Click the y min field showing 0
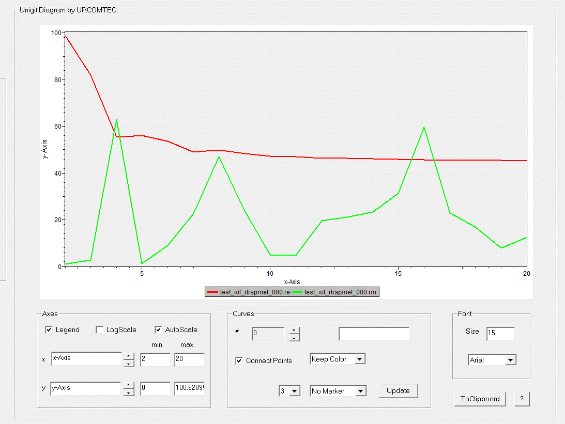Viewport: 565px width, 424px height. coord(155,389)
